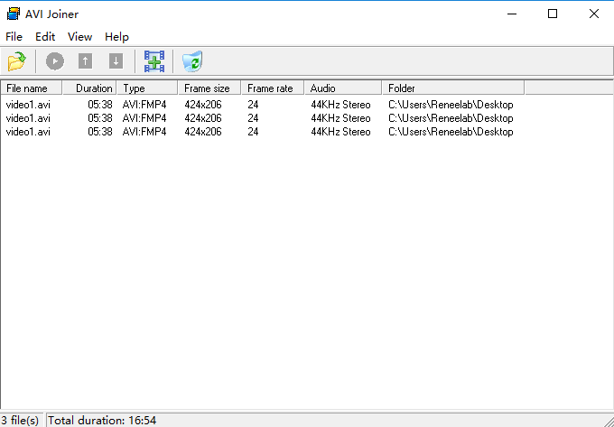Click the move up arrow icon
Image resolution: width=614 pixels, height=427 pixels.
85,61
